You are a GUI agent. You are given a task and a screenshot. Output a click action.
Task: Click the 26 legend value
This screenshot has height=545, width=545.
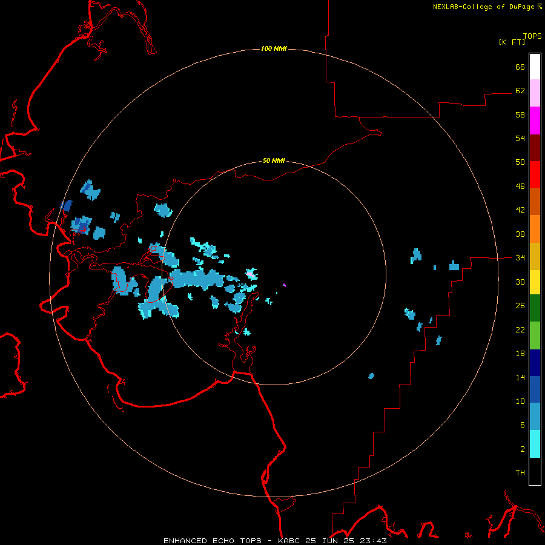(520, 306)
